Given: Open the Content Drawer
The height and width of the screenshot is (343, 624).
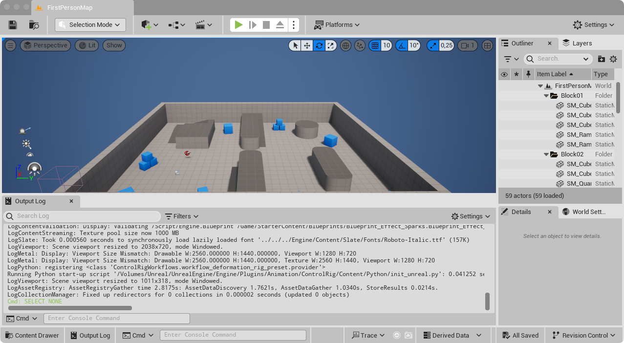Looking at the screenshot, I should [32, 335].
